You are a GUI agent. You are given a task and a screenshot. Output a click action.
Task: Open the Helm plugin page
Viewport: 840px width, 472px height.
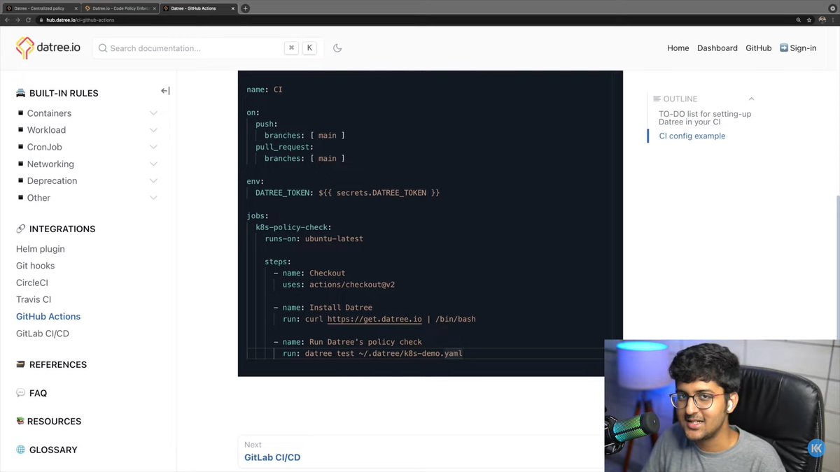coord(41,249)
